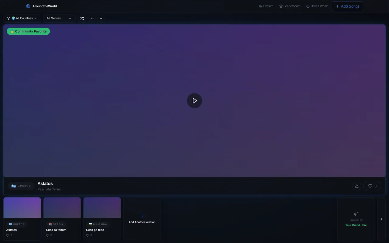
Task: Click Add Another Version card
Action: tap(142, 219)
